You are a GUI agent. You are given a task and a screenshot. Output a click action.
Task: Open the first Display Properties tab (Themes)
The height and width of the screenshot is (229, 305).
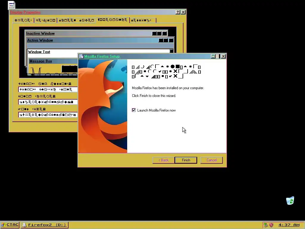[x=23, y=20]
